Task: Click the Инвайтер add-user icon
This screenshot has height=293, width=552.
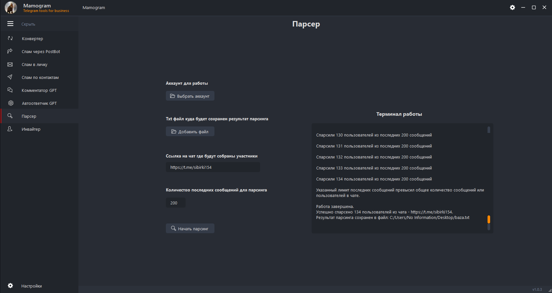Action: click(10, 129)
